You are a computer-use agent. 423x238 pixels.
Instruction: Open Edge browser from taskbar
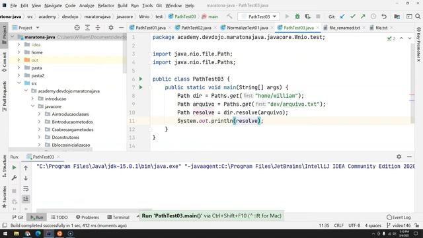click(38, 233)
